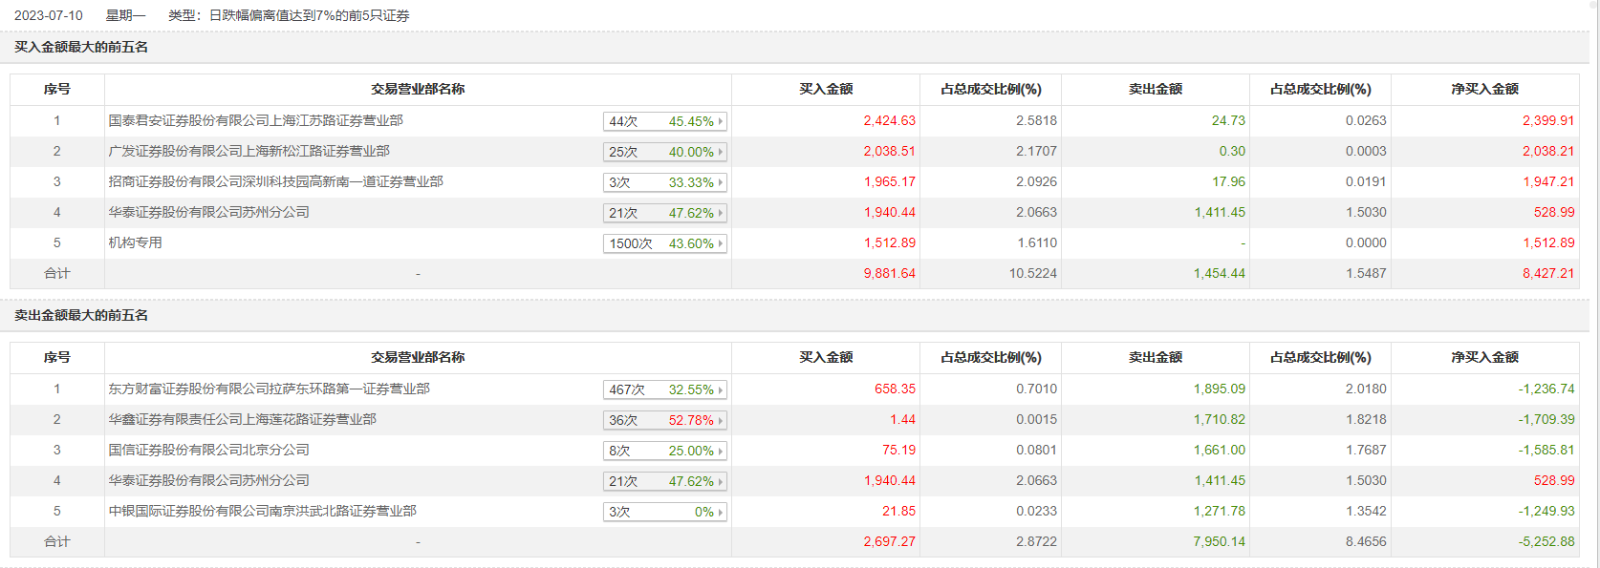1600x568 pixels.
Task: Expand the 36次 52.78% stats box
Action: pos(665,420)
